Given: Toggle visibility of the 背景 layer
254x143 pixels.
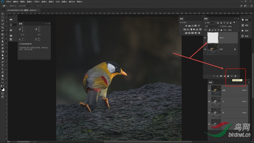Looking at the screenshot, I should pos(205,49).
